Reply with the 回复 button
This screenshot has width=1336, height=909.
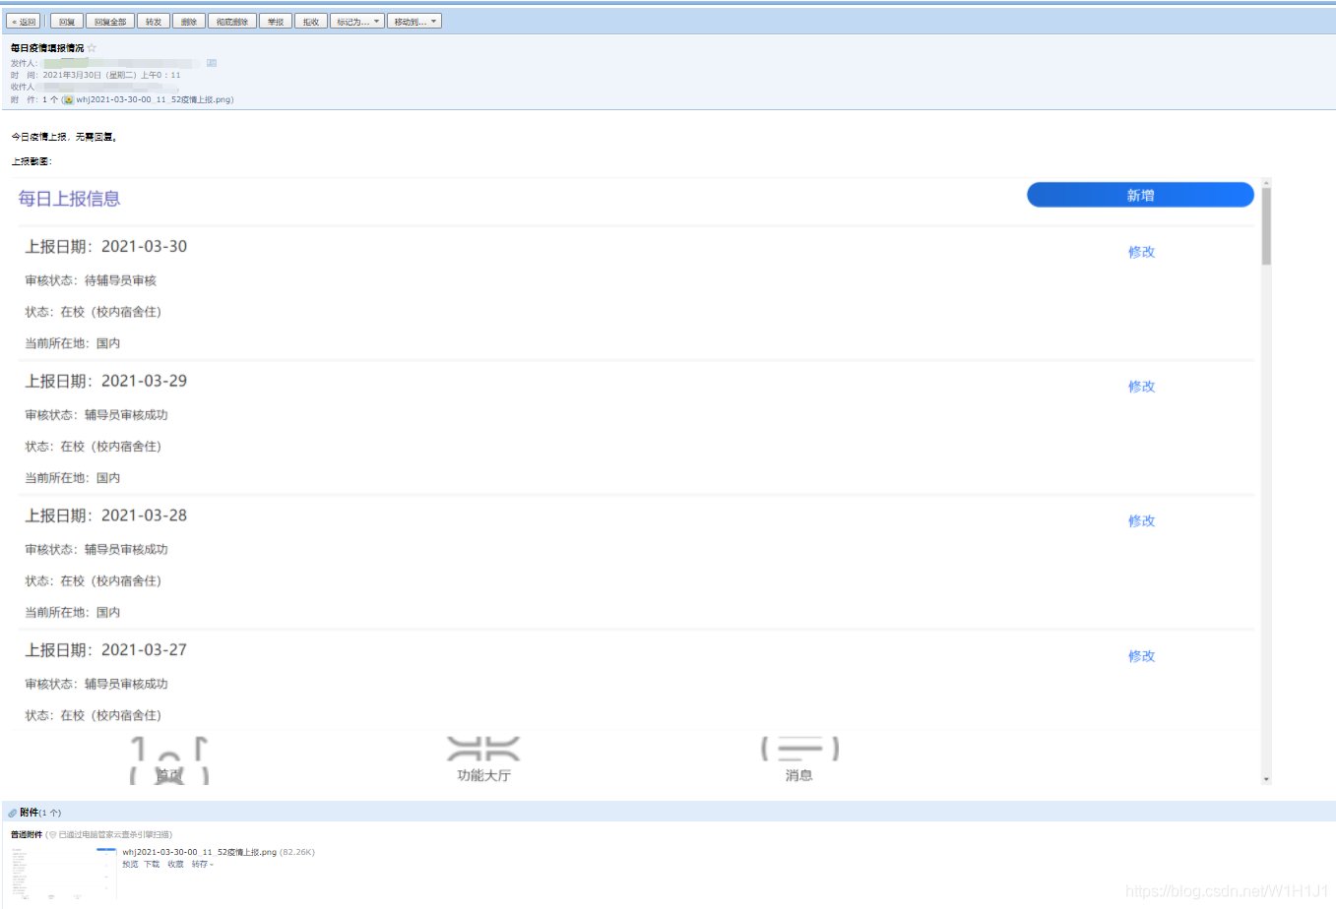click(x=66, y=21)
